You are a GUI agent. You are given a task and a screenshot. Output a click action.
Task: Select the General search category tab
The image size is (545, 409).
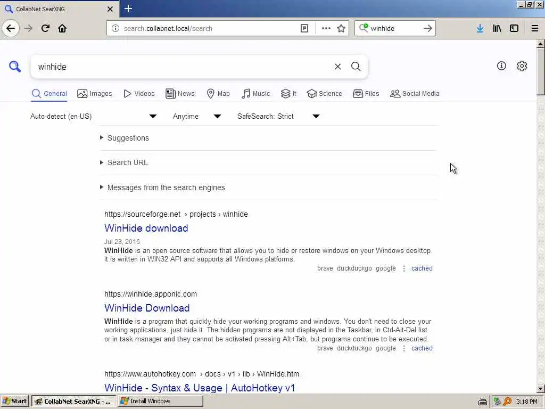49,94
